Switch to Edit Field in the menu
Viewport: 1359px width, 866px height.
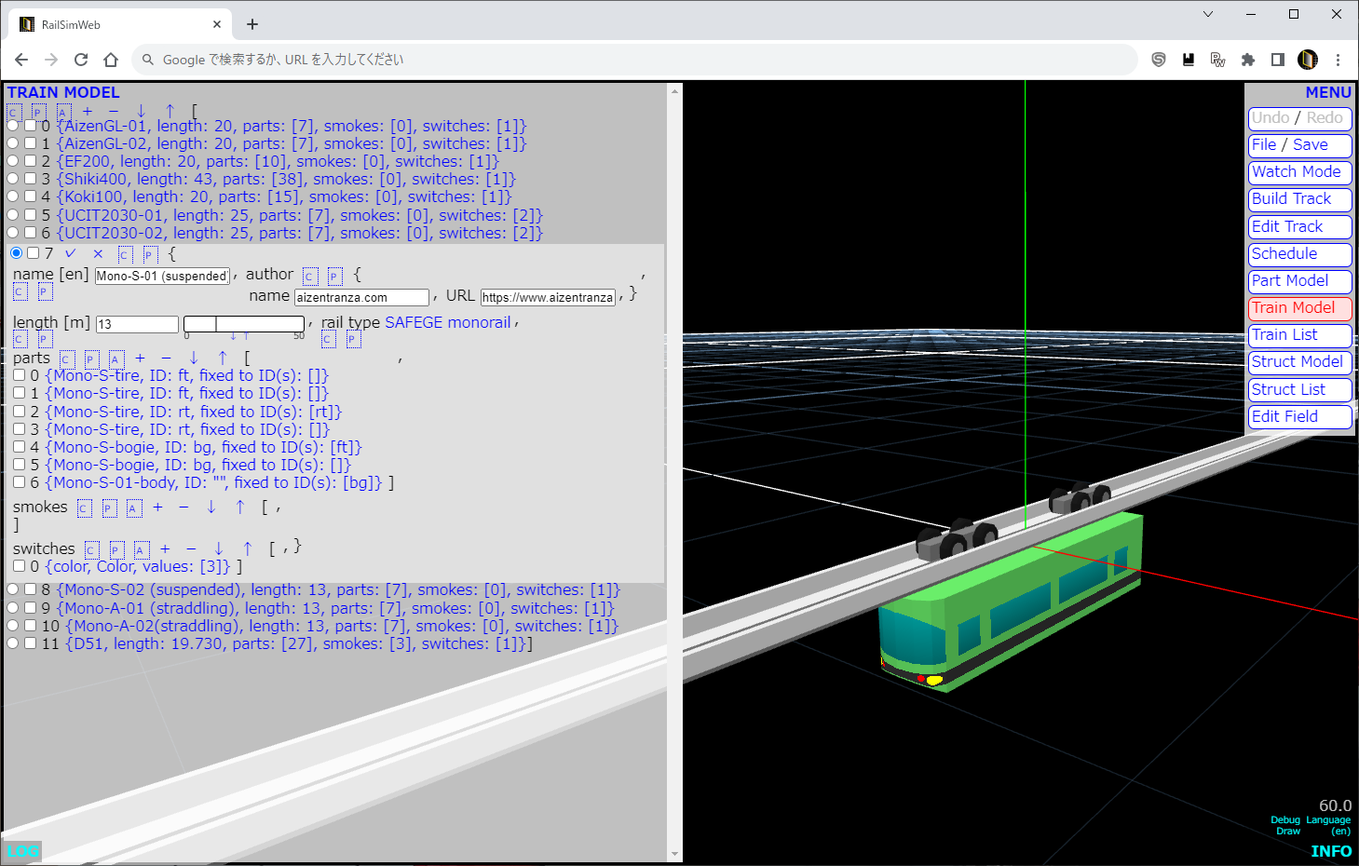(x=1298, y=417)
